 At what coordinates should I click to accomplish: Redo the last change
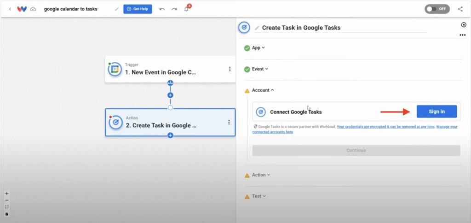(x=174, y=9)
